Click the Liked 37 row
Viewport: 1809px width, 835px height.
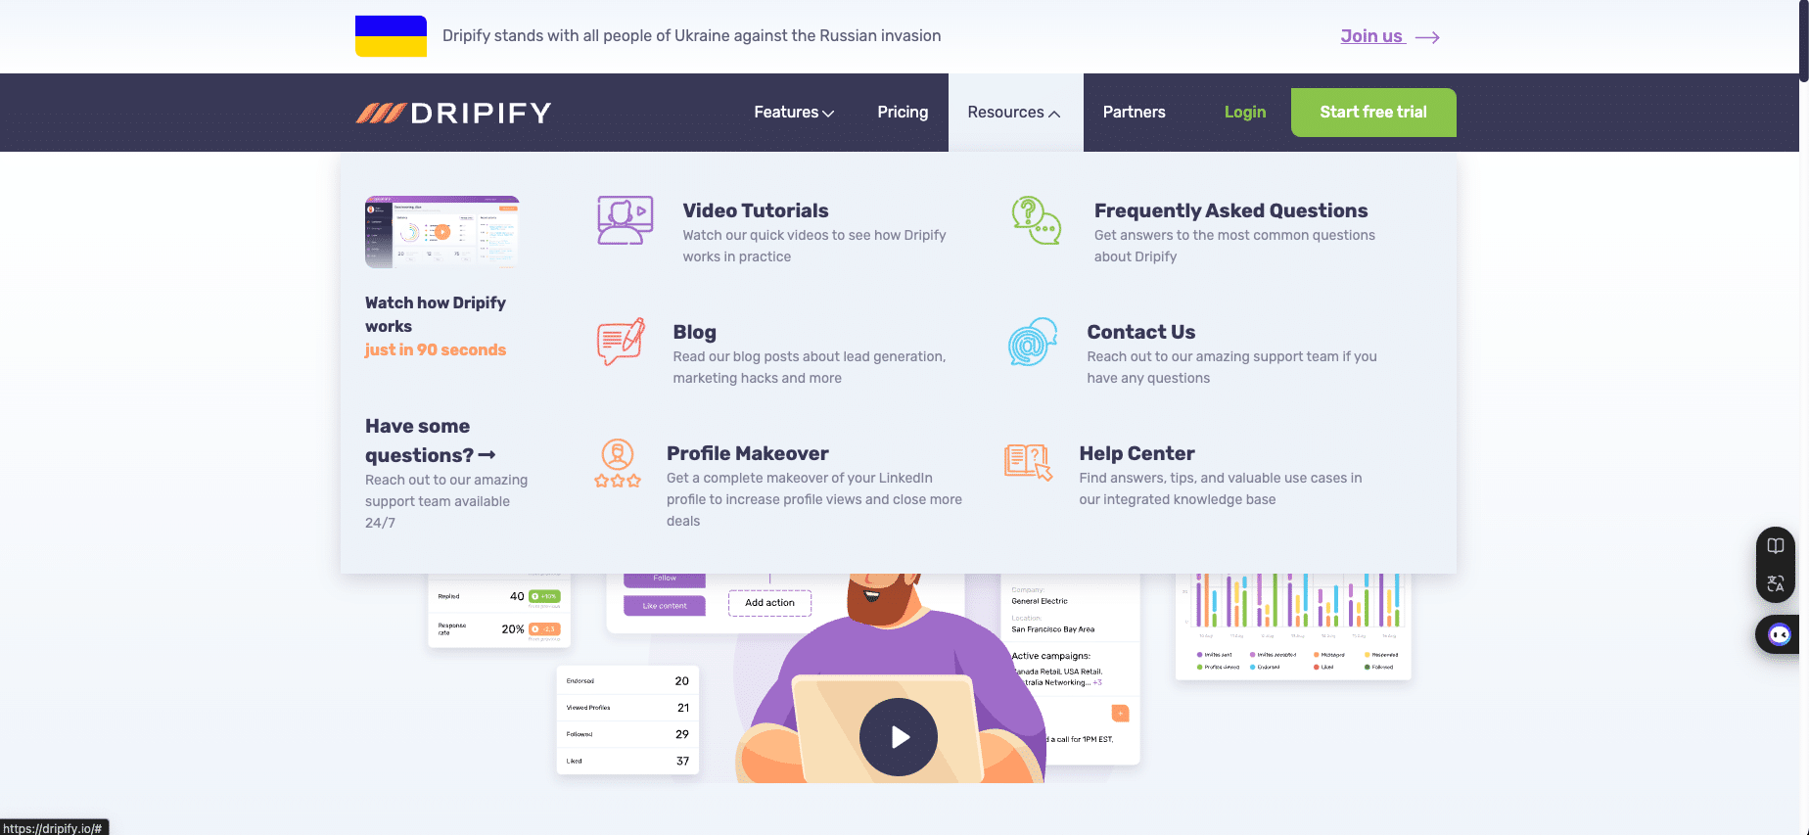[627, 761]
